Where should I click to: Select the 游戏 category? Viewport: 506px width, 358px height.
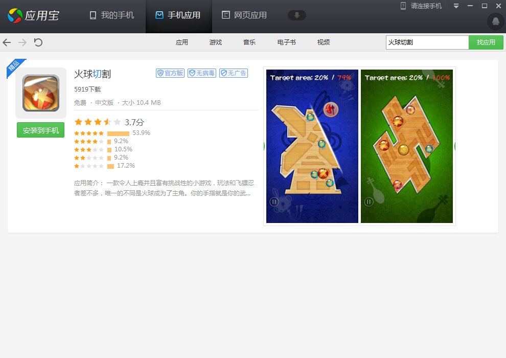216,42
